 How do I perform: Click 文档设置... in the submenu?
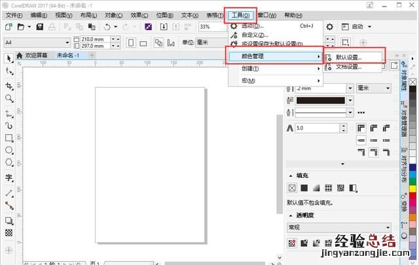pyautogui.click(x=348, y=67)
